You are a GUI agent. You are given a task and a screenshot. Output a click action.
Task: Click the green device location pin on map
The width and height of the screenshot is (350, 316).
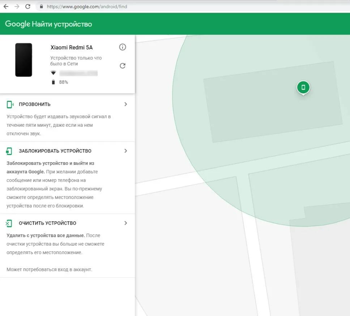click(x=303, y=87)
